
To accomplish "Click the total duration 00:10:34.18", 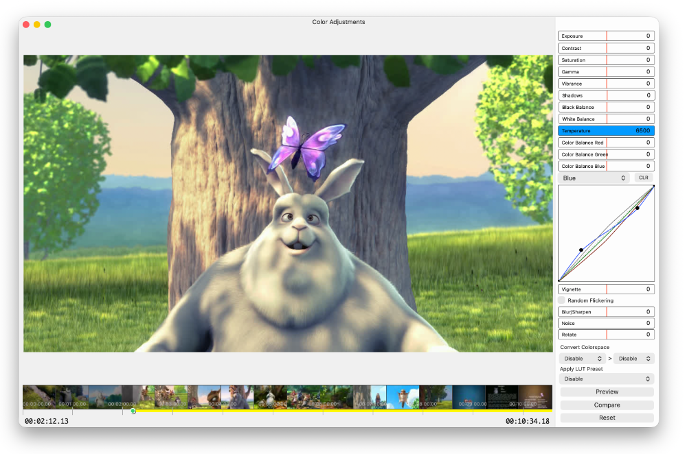I will [528, 421].
